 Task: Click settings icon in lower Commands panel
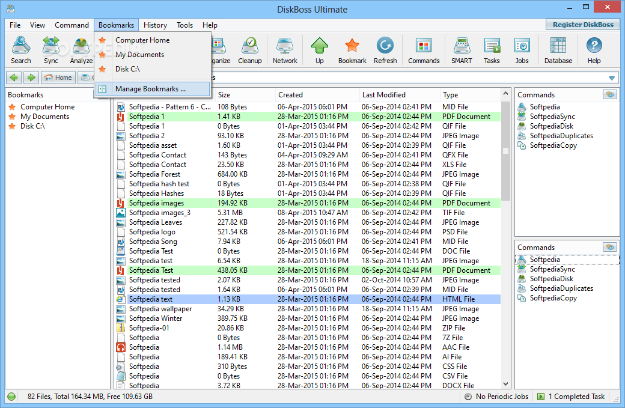[x=610, y=247]
